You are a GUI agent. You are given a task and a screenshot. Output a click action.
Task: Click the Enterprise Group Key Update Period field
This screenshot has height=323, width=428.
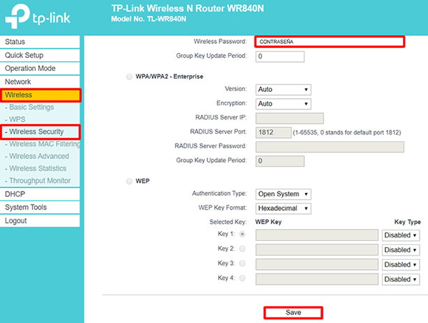coord(280,161)
